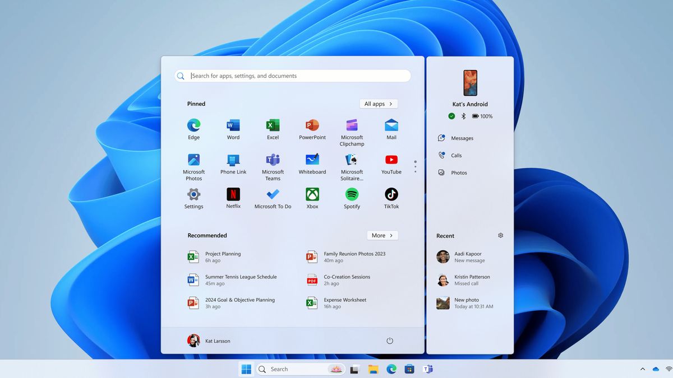Open Microsoft Clipchamp from pinned apps

[352, 128]
